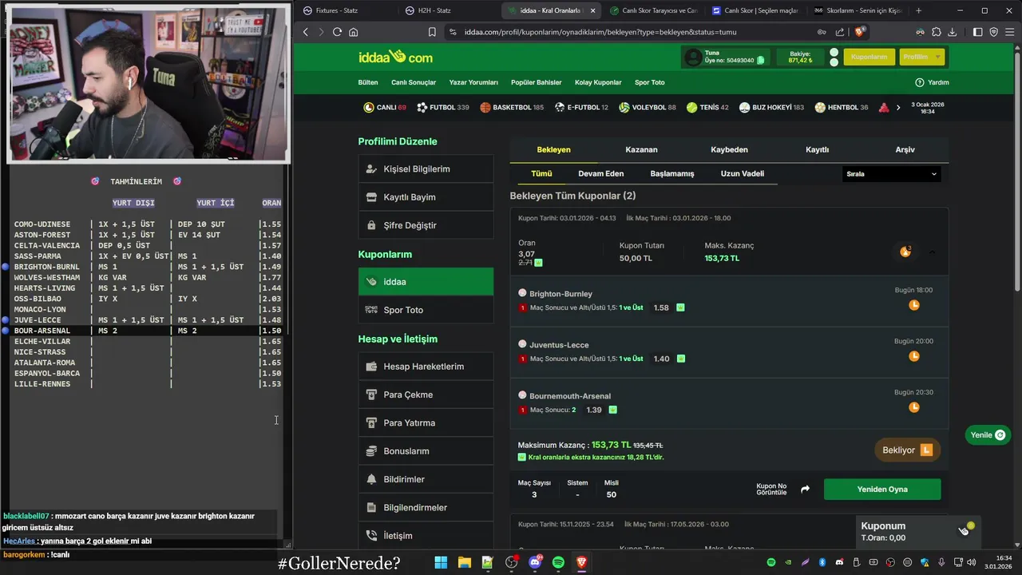
Task: Open Hesap Hareketlerim in the sidebar
Action: (x=426, y=367)
